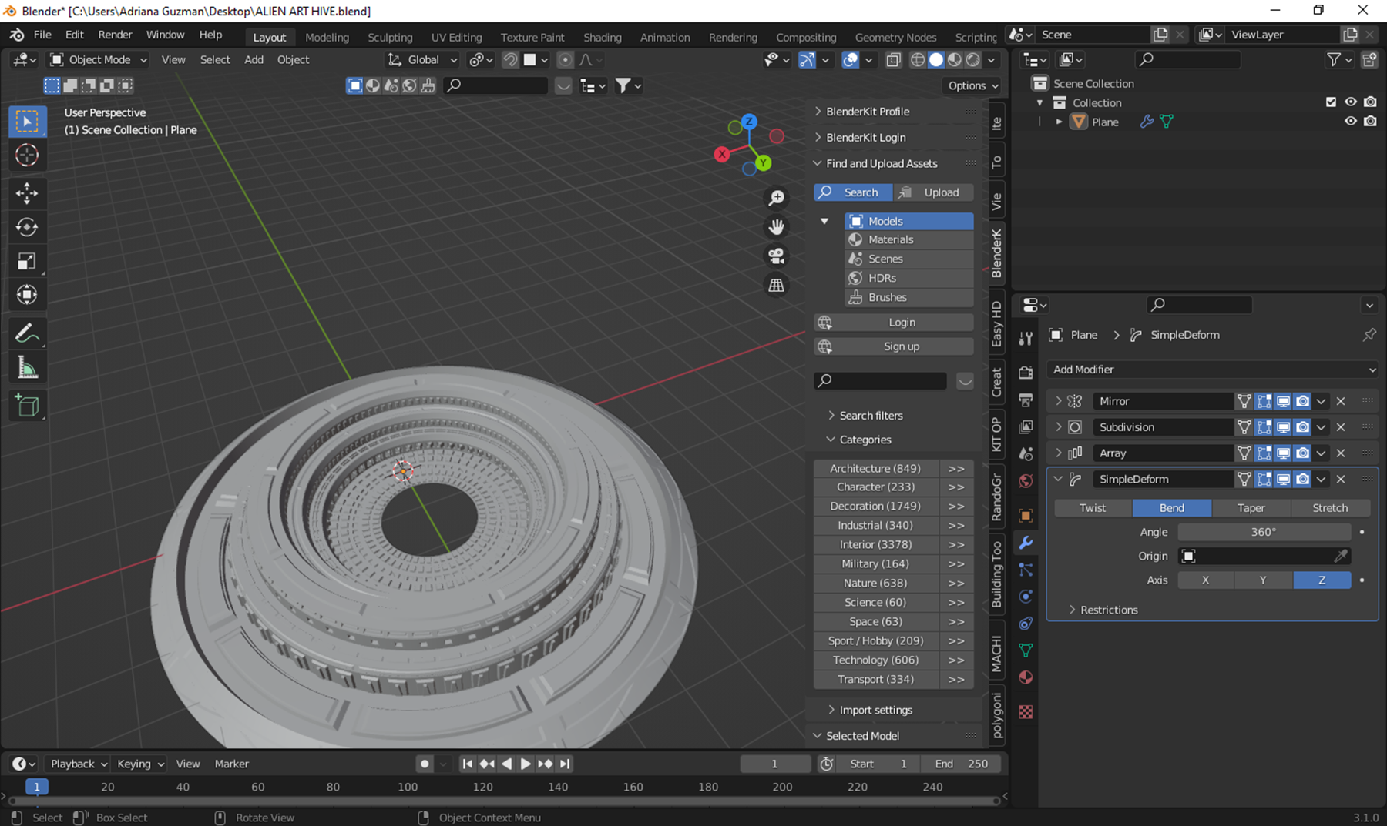Screen dimensions: 1387x826
Task: Select the Cursor tool in the toolbar
Action: [x=27, y=156]
